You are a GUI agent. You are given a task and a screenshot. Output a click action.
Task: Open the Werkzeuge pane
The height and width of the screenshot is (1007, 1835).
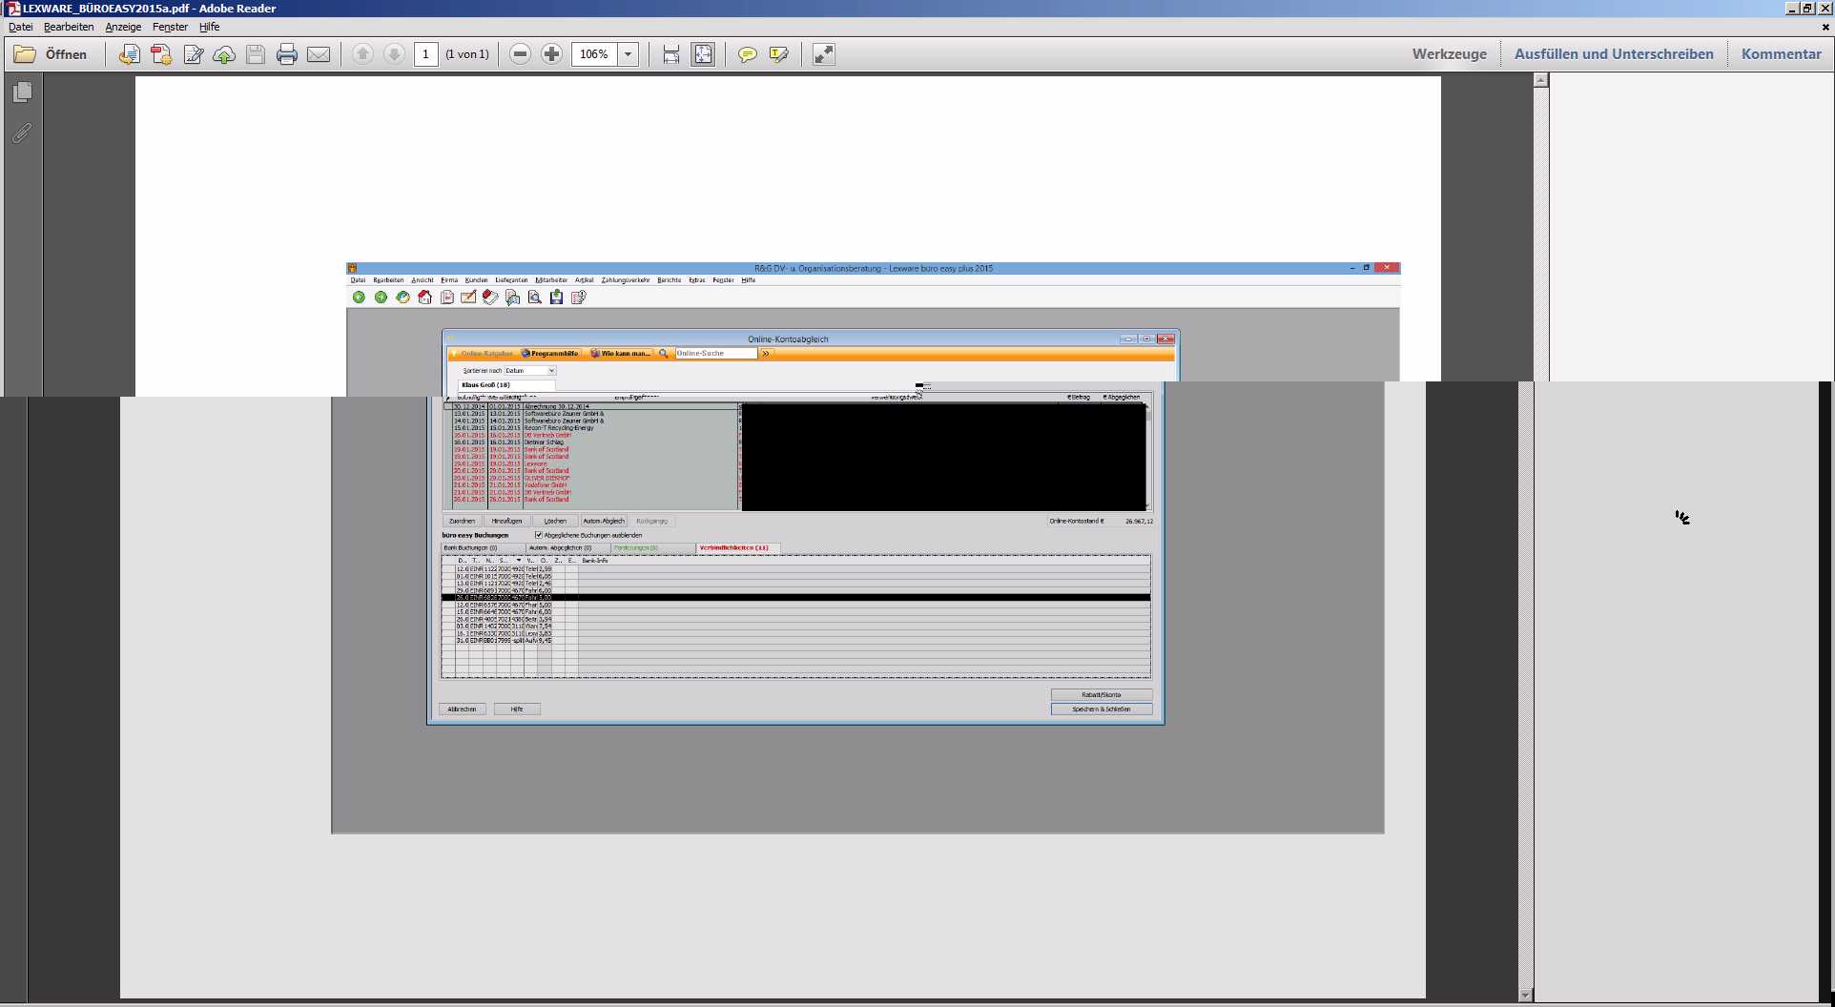1449,54
